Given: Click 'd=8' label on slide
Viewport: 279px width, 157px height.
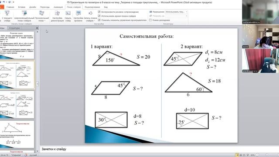Looking at the screenshot, I should click(138, 116).
